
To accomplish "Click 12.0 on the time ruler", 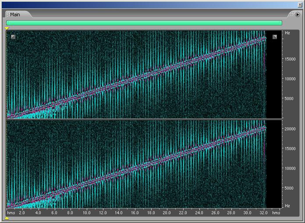I will tap(103, 212).
